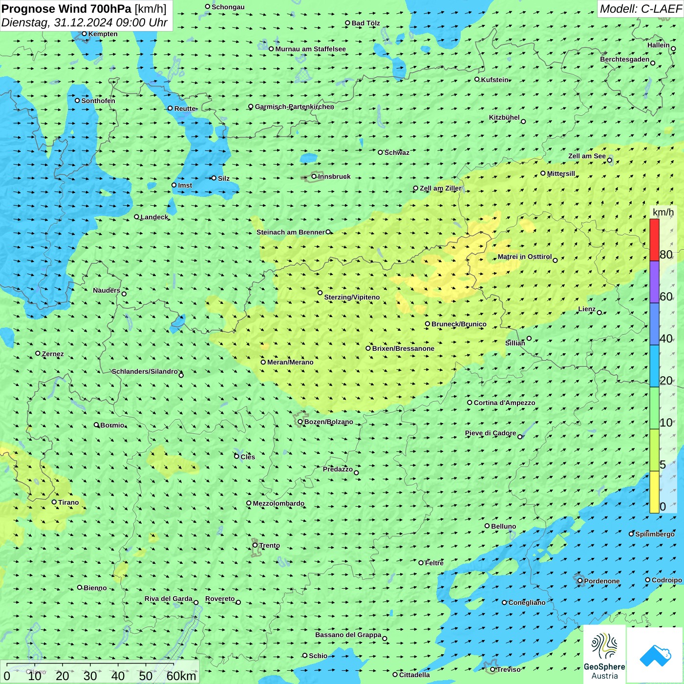Screen dimensions: 684x684
Task: Click the Innsbruck city marker circle
Action: [x=314, y=177]
